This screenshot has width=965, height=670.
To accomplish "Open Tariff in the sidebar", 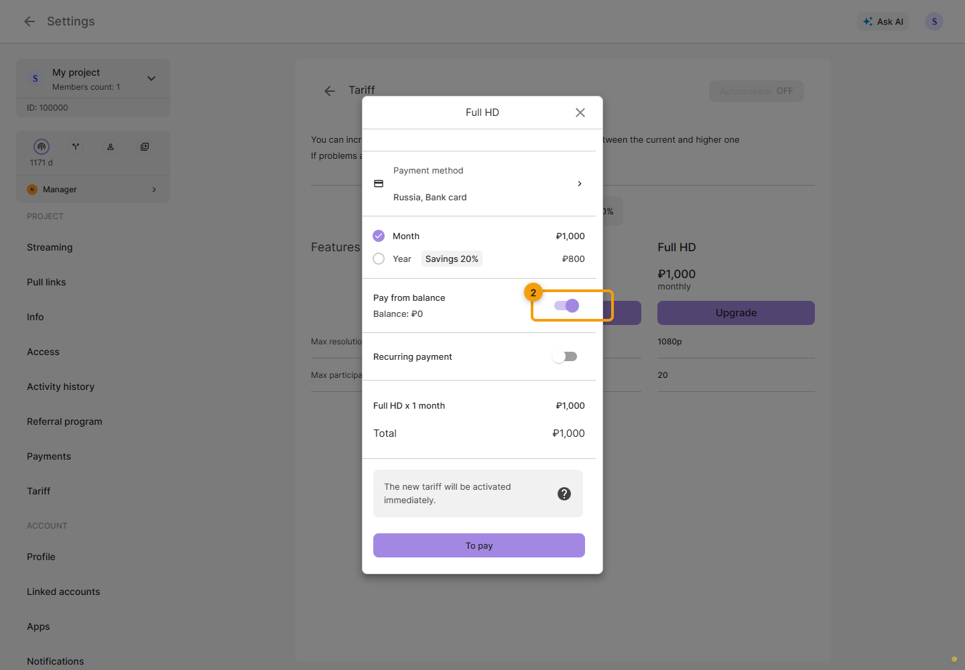I will (39, 491).
